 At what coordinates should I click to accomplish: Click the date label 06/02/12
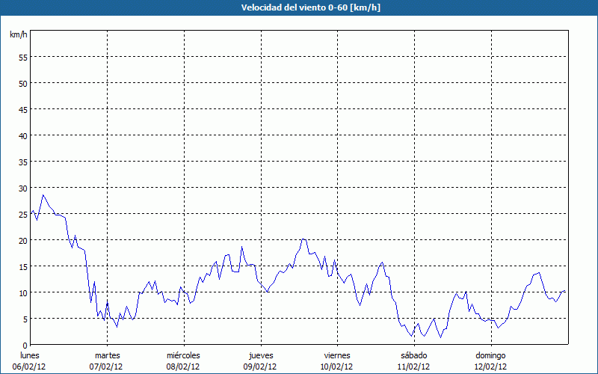(x=30, y=367)
